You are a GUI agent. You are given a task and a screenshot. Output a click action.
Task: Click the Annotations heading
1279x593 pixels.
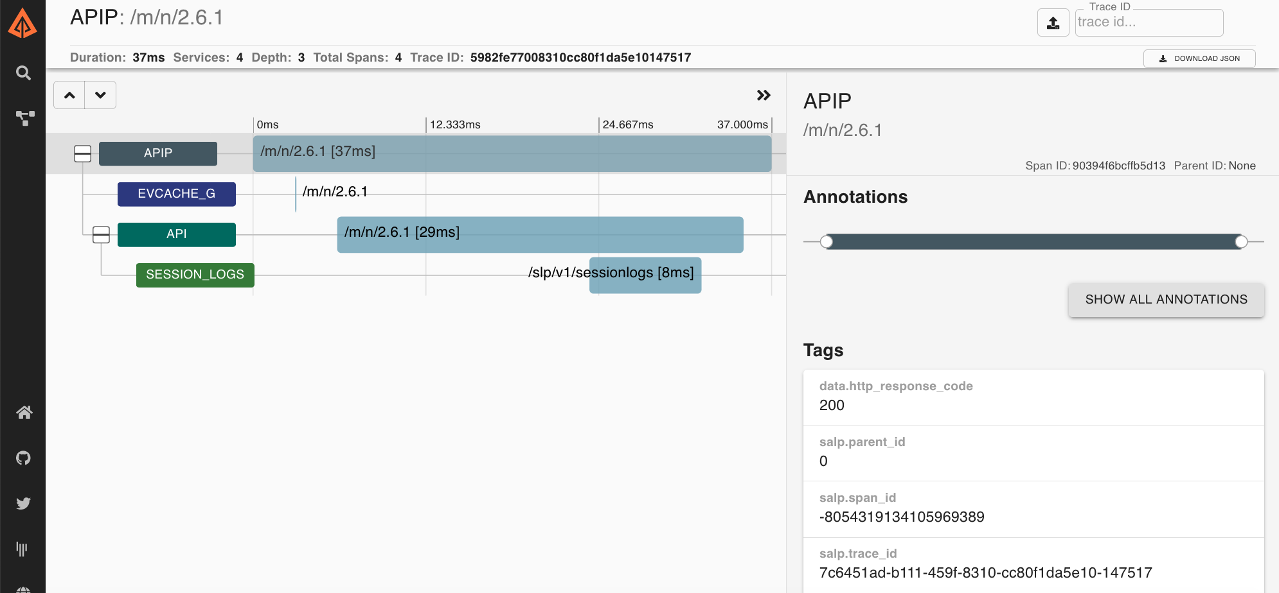tap(855, 197)
